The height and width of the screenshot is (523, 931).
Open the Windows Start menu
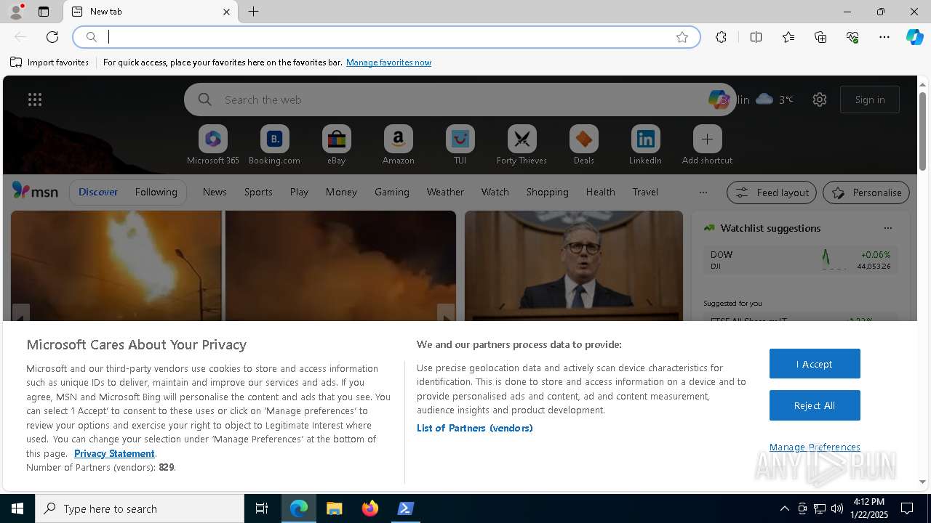pos(17,508)
